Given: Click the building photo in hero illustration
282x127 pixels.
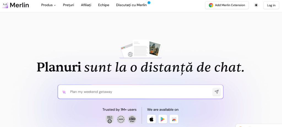Looking at the screenshot, I should [x=155, y=48].
